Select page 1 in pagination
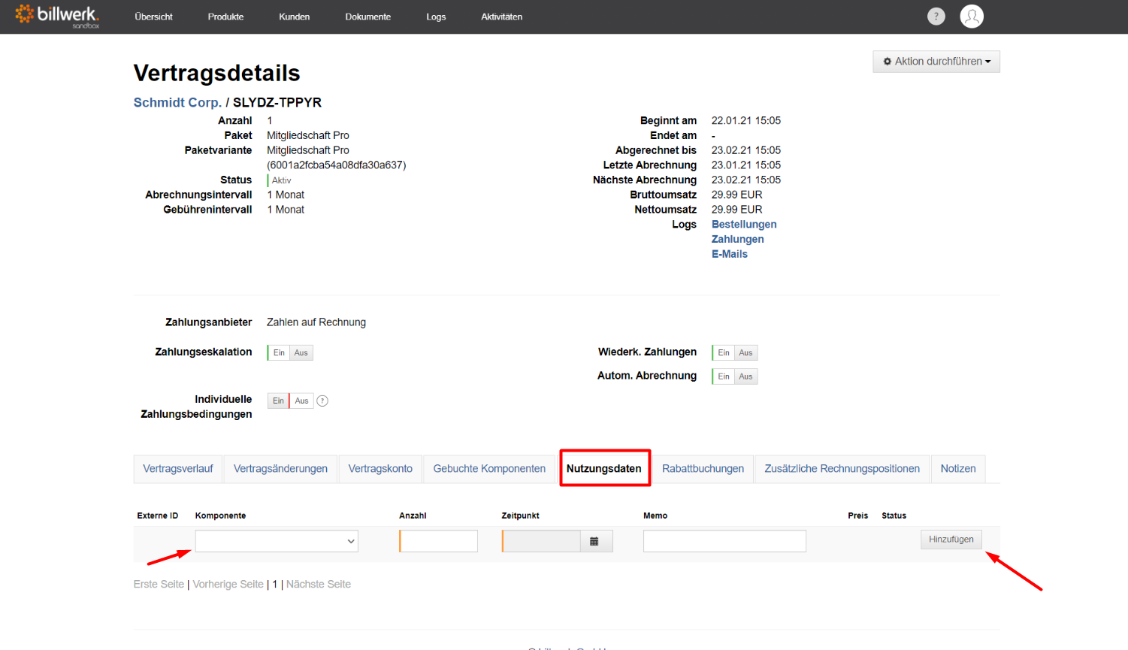 275,585
